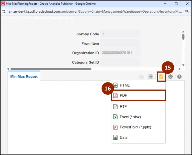Select RTF output format
Image resolution: width=192 pixels, height=155 pixels.
pos(123,107)
